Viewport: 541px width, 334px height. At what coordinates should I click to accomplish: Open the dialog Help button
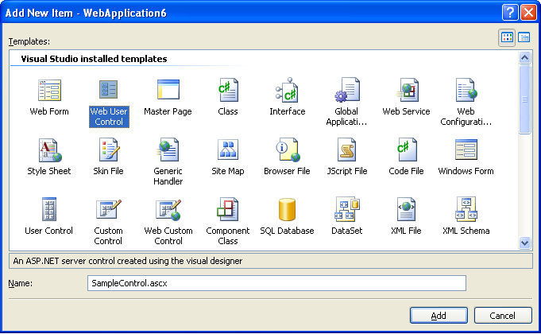pyautogui.click(x=509, y=12)
